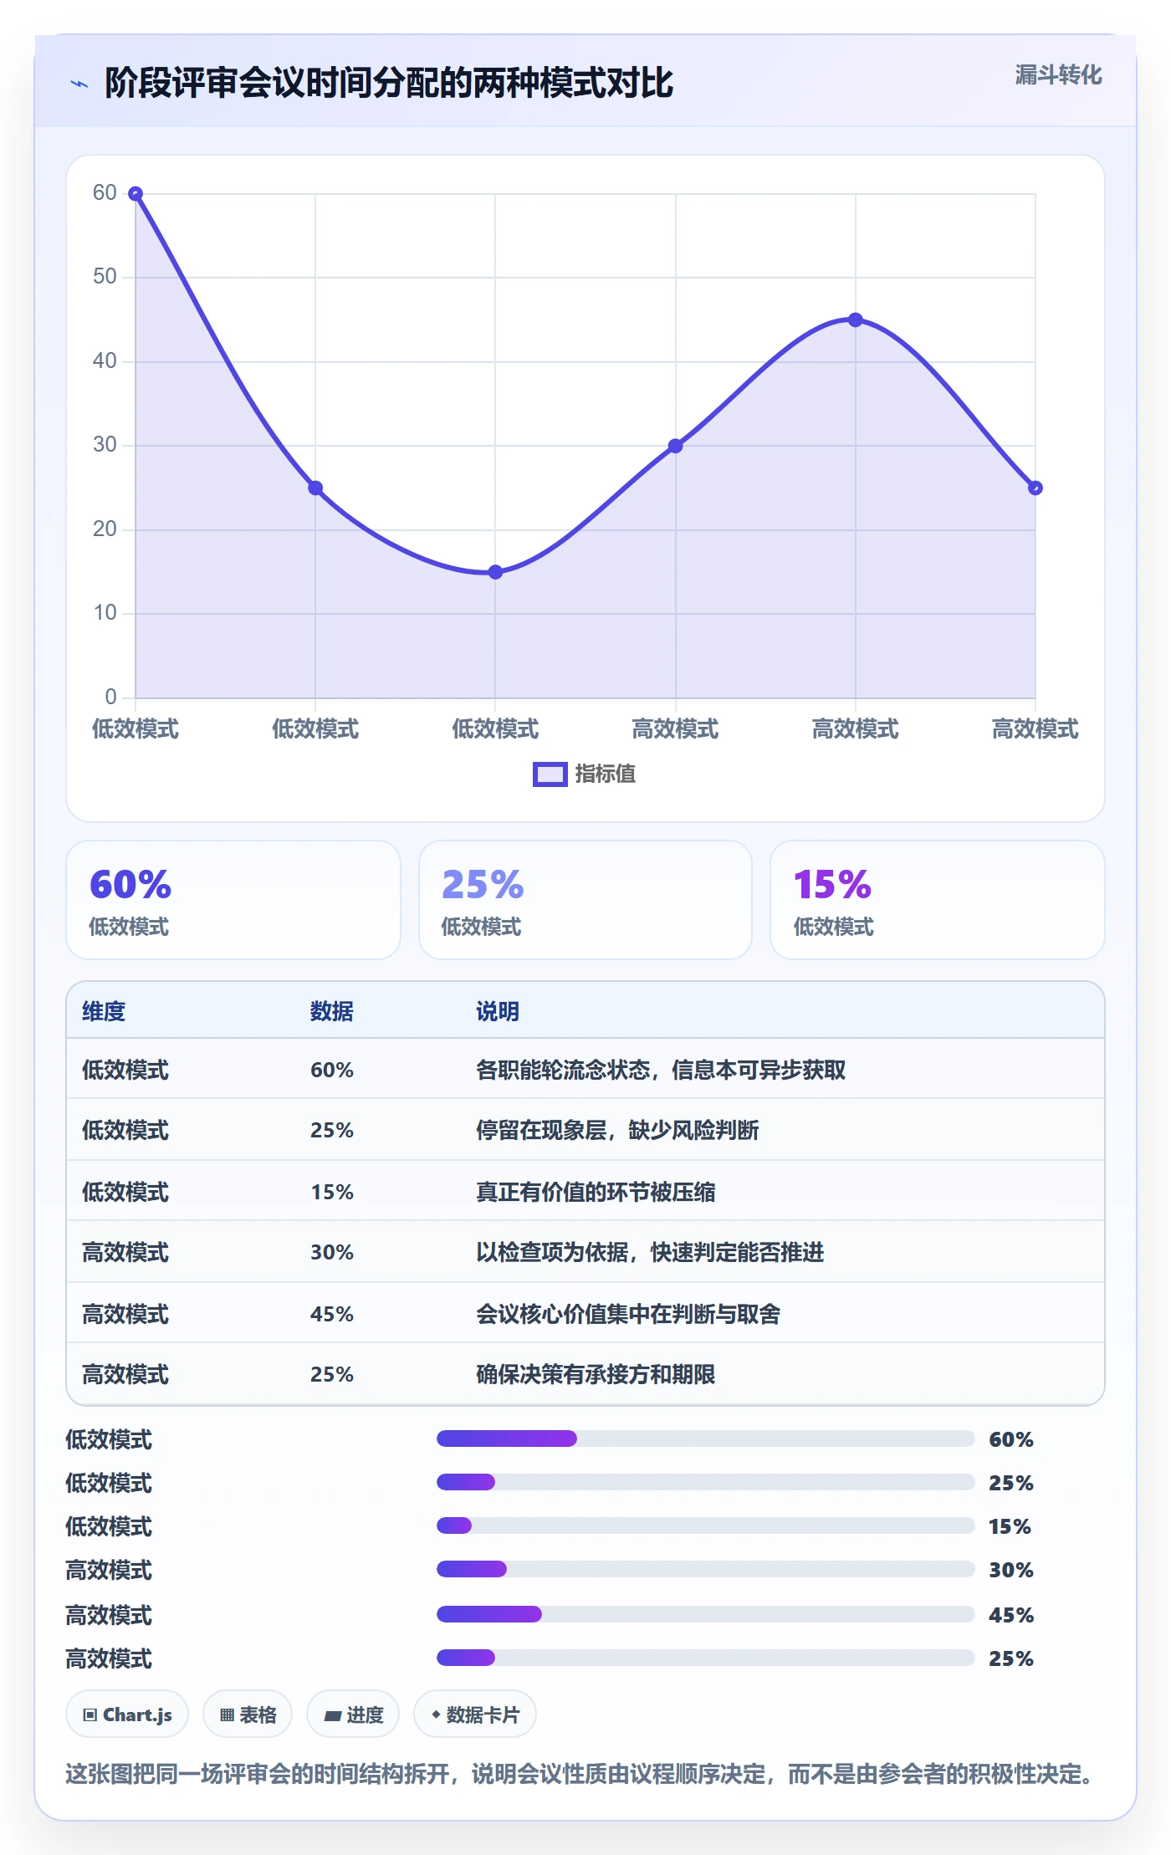Select the row 停留在现象层，缺少风险判断
This screenshot has width=1171, height=1855.
[x=585, y=1130]
